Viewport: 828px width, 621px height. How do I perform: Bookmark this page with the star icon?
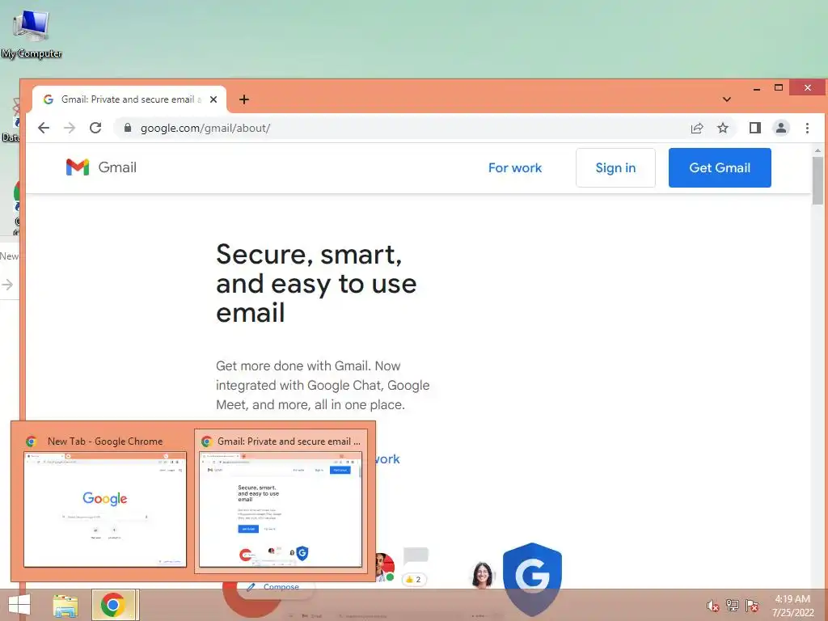(723, 128)
